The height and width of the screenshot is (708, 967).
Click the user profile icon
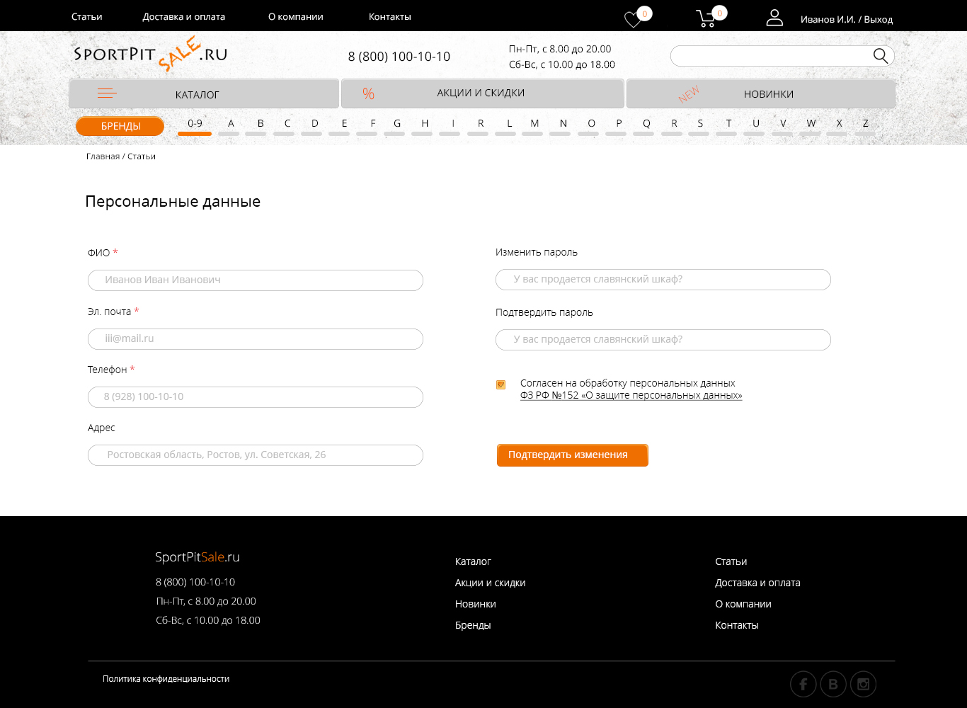(774, 18)
